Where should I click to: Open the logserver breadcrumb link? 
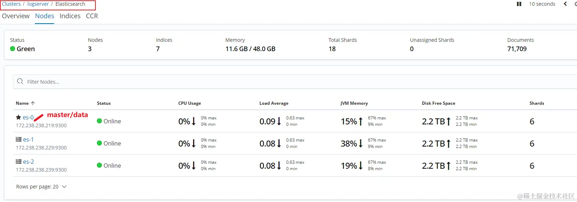coord(38,4)
